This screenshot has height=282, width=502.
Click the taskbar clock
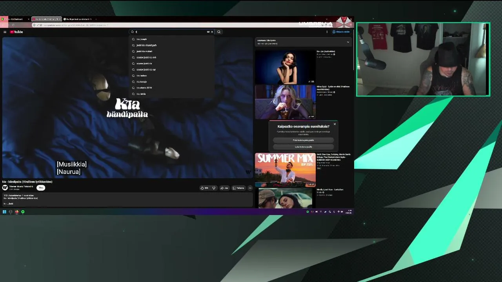[x=349, y=212]
